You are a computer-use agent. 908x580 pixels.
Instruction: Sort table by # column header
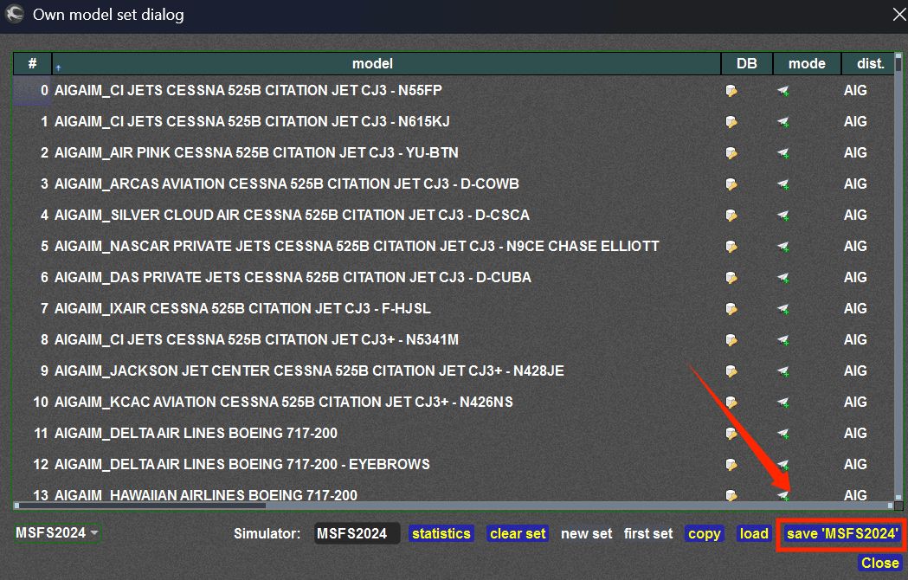[32, 64]
